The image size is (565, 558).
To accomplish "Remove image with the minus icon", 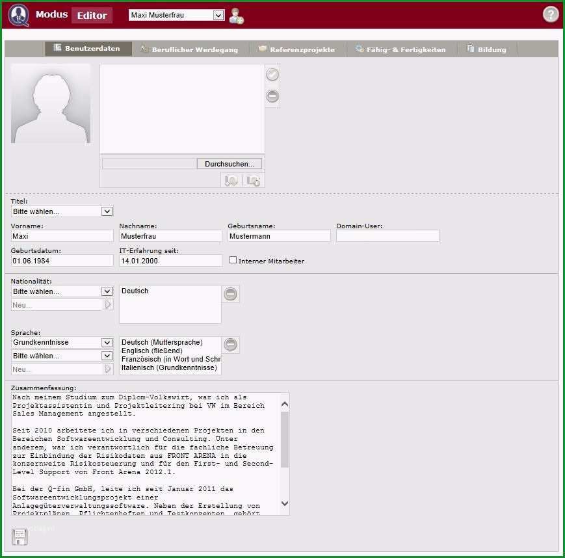I will click(x=272, y=96).
